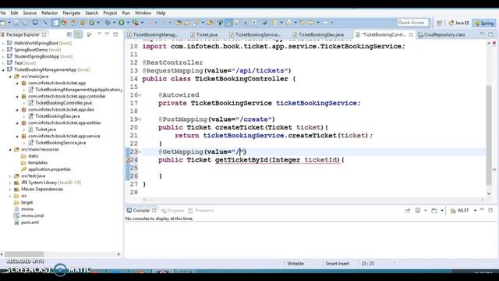Select TicketBookingService.java in Package Explorer
Image resolution: width=499 pixels, height=281 pixels.
click(x=60, y=143)
